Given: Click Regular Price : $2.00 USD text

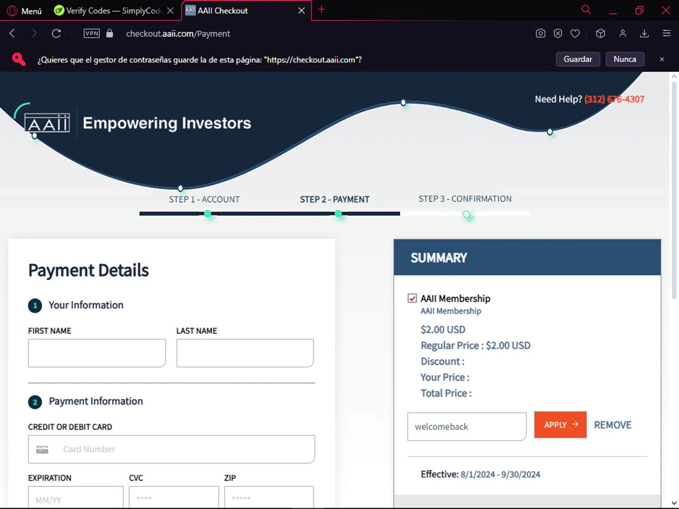Looking at the screenshot, I should (x=475, y=345).
